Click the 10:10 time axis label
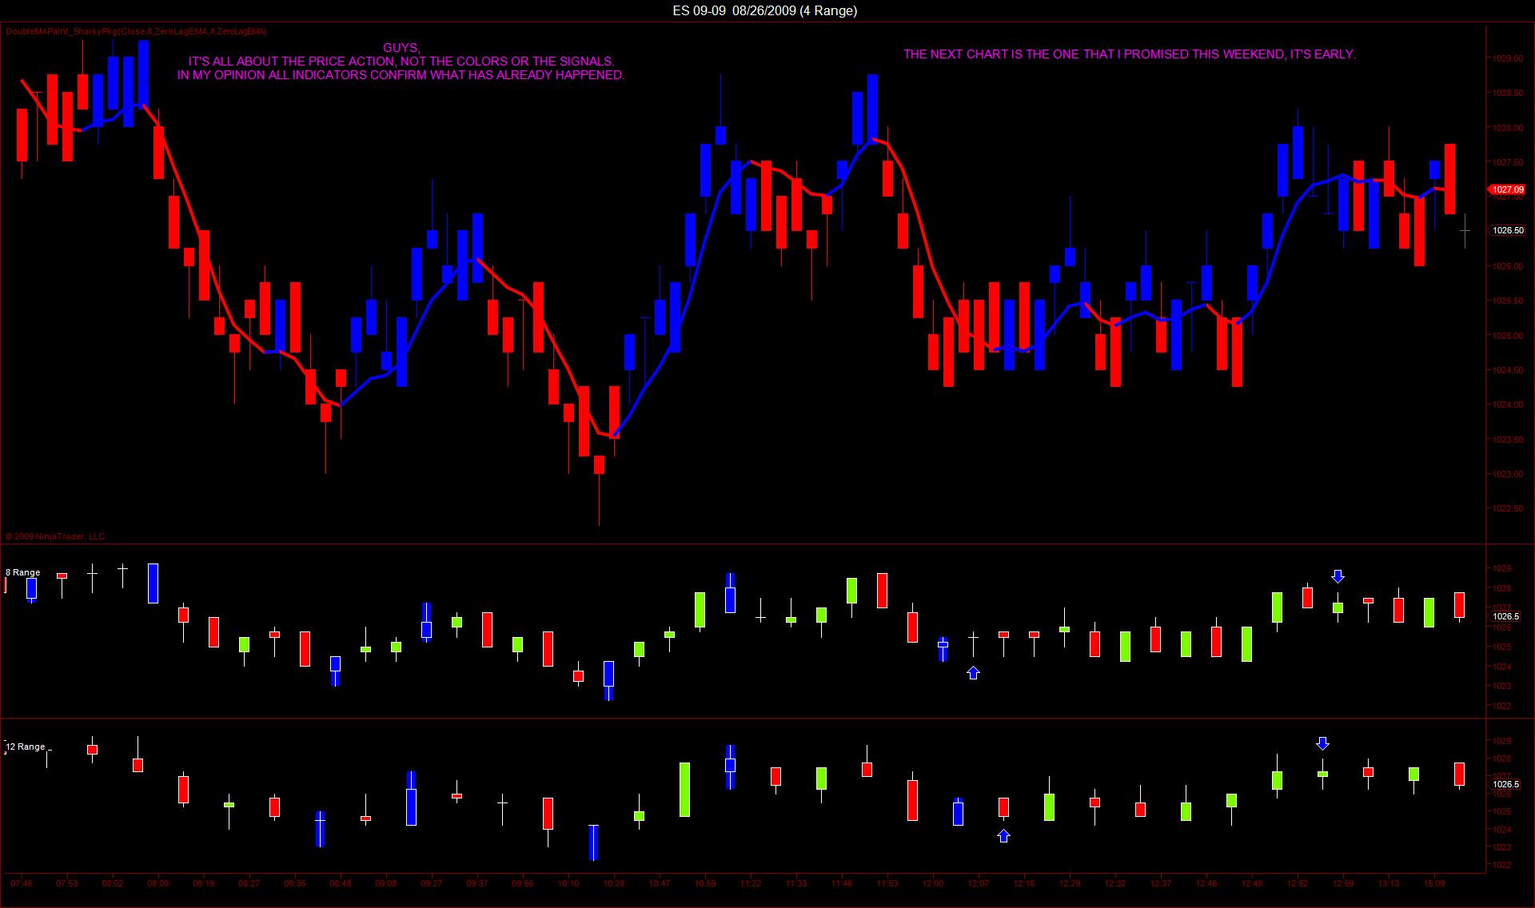1535x908 pixels. coord(568,883)
